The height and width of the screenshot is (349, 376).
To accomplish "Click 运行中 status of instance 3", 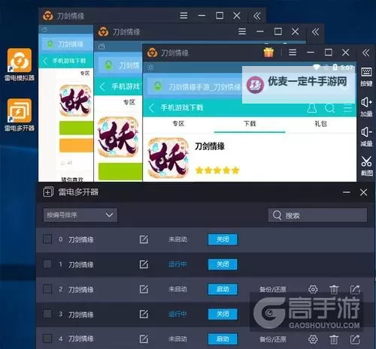I will coord(177,314).
